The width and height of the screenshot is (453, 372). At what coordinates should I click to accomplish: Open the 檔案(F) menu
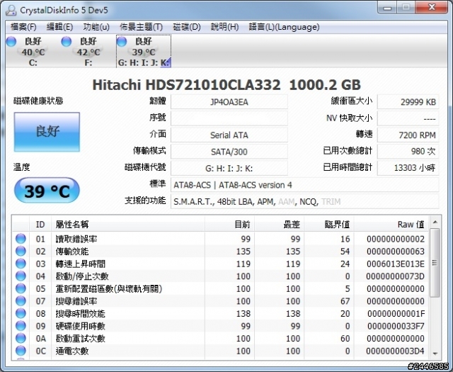click(23, 27)
